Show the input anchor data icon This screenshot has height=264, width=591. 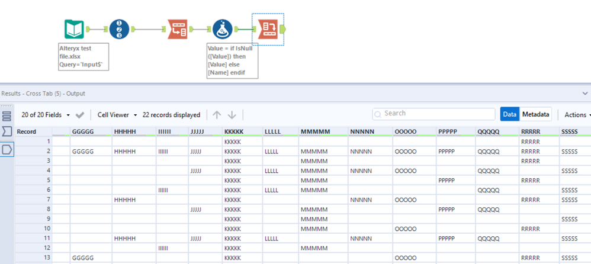(7, 131)
